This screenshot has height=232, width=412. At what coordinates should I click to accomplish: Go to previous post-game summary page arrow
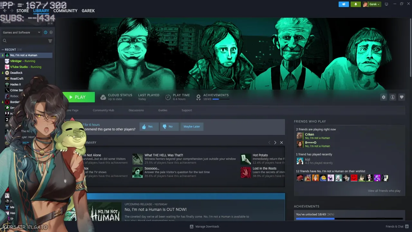(x=269, y=142)
